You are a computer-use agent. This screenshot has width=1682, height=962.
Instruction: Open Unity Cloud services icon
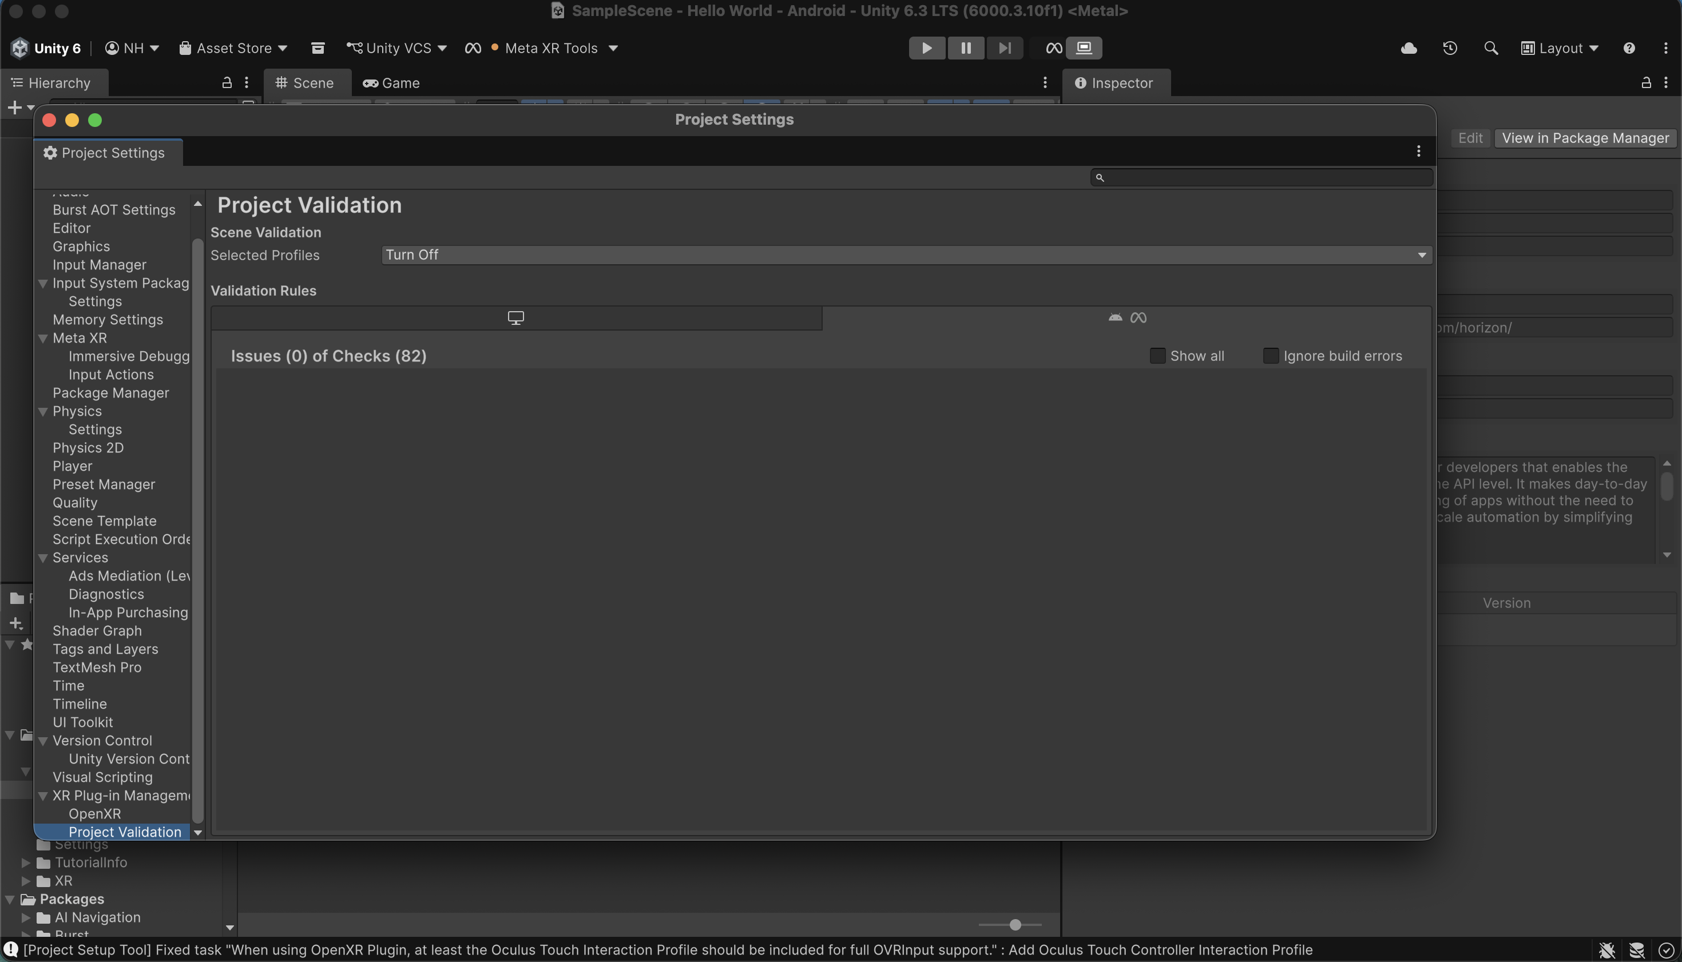(1409, 47)
